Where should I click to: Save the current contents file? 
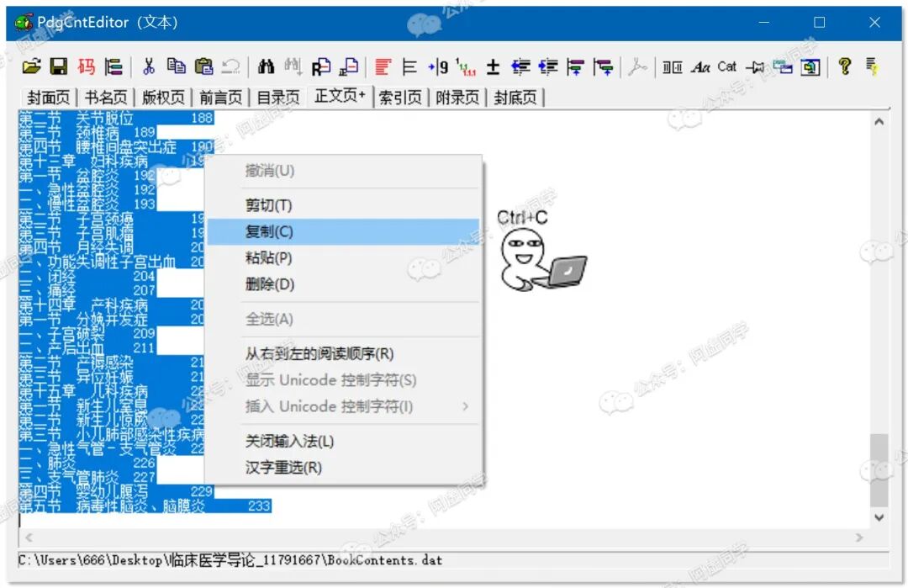click(56, 66)
